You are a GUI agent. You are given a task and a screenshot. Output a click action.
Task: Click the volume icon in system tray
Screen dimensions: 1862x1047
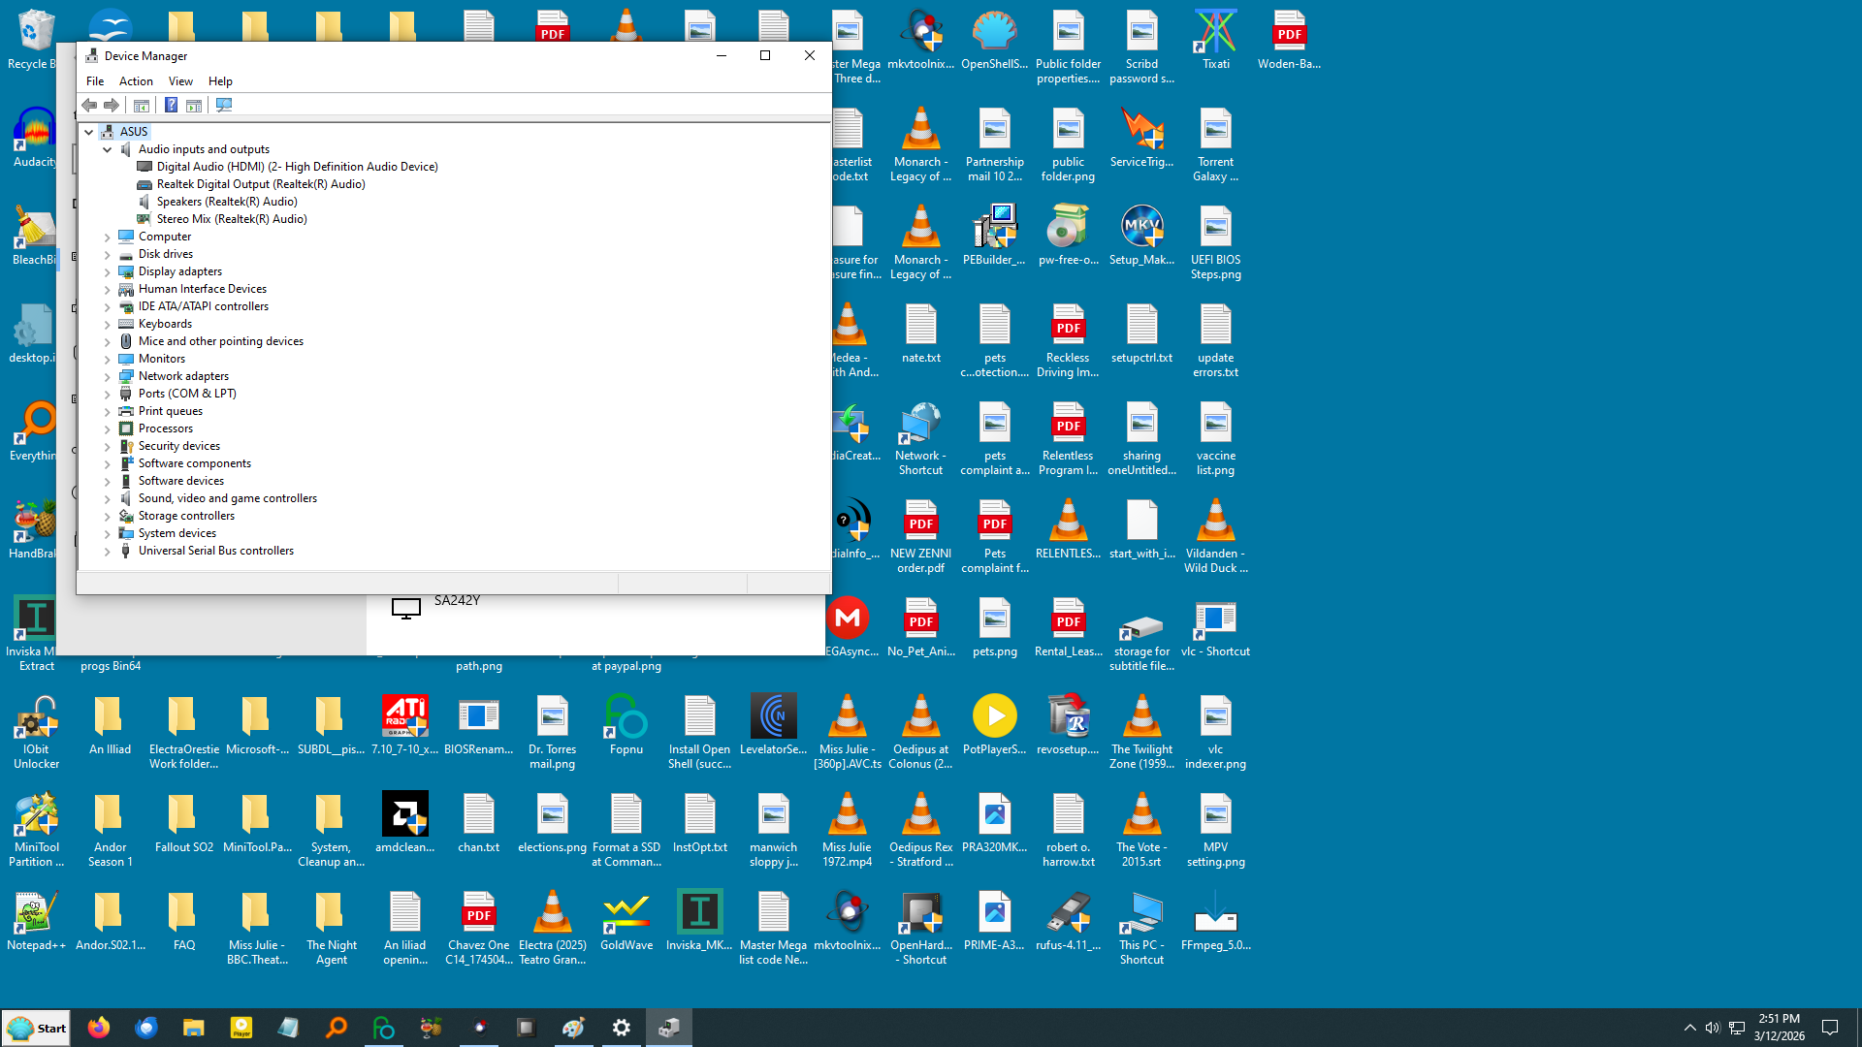coord(1713,1028)
